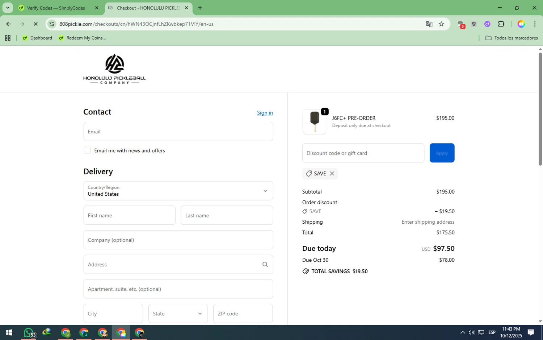Click the page vertical scrollbar

pyautogui.click(x=540, y=109)
